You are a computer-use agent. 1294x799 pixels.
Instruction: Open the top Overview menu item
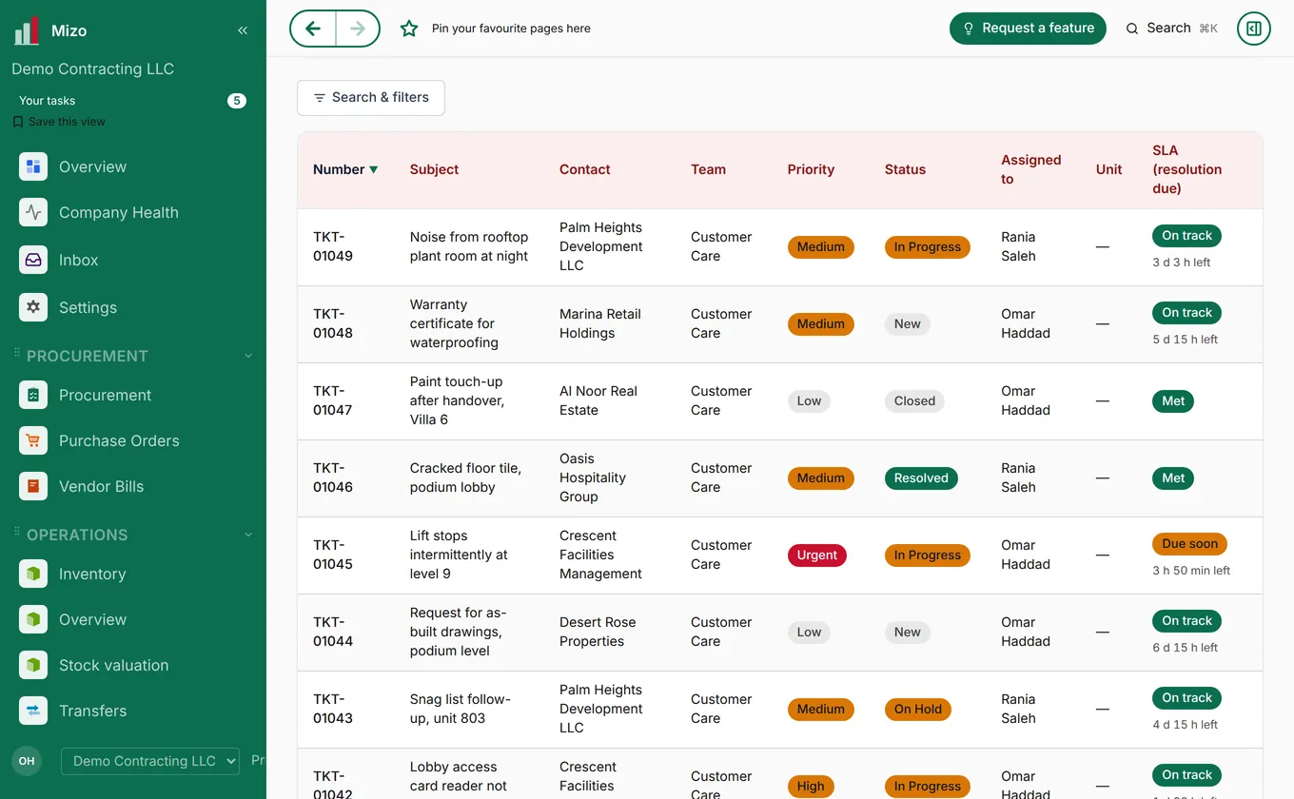click(x=133, y=166)
